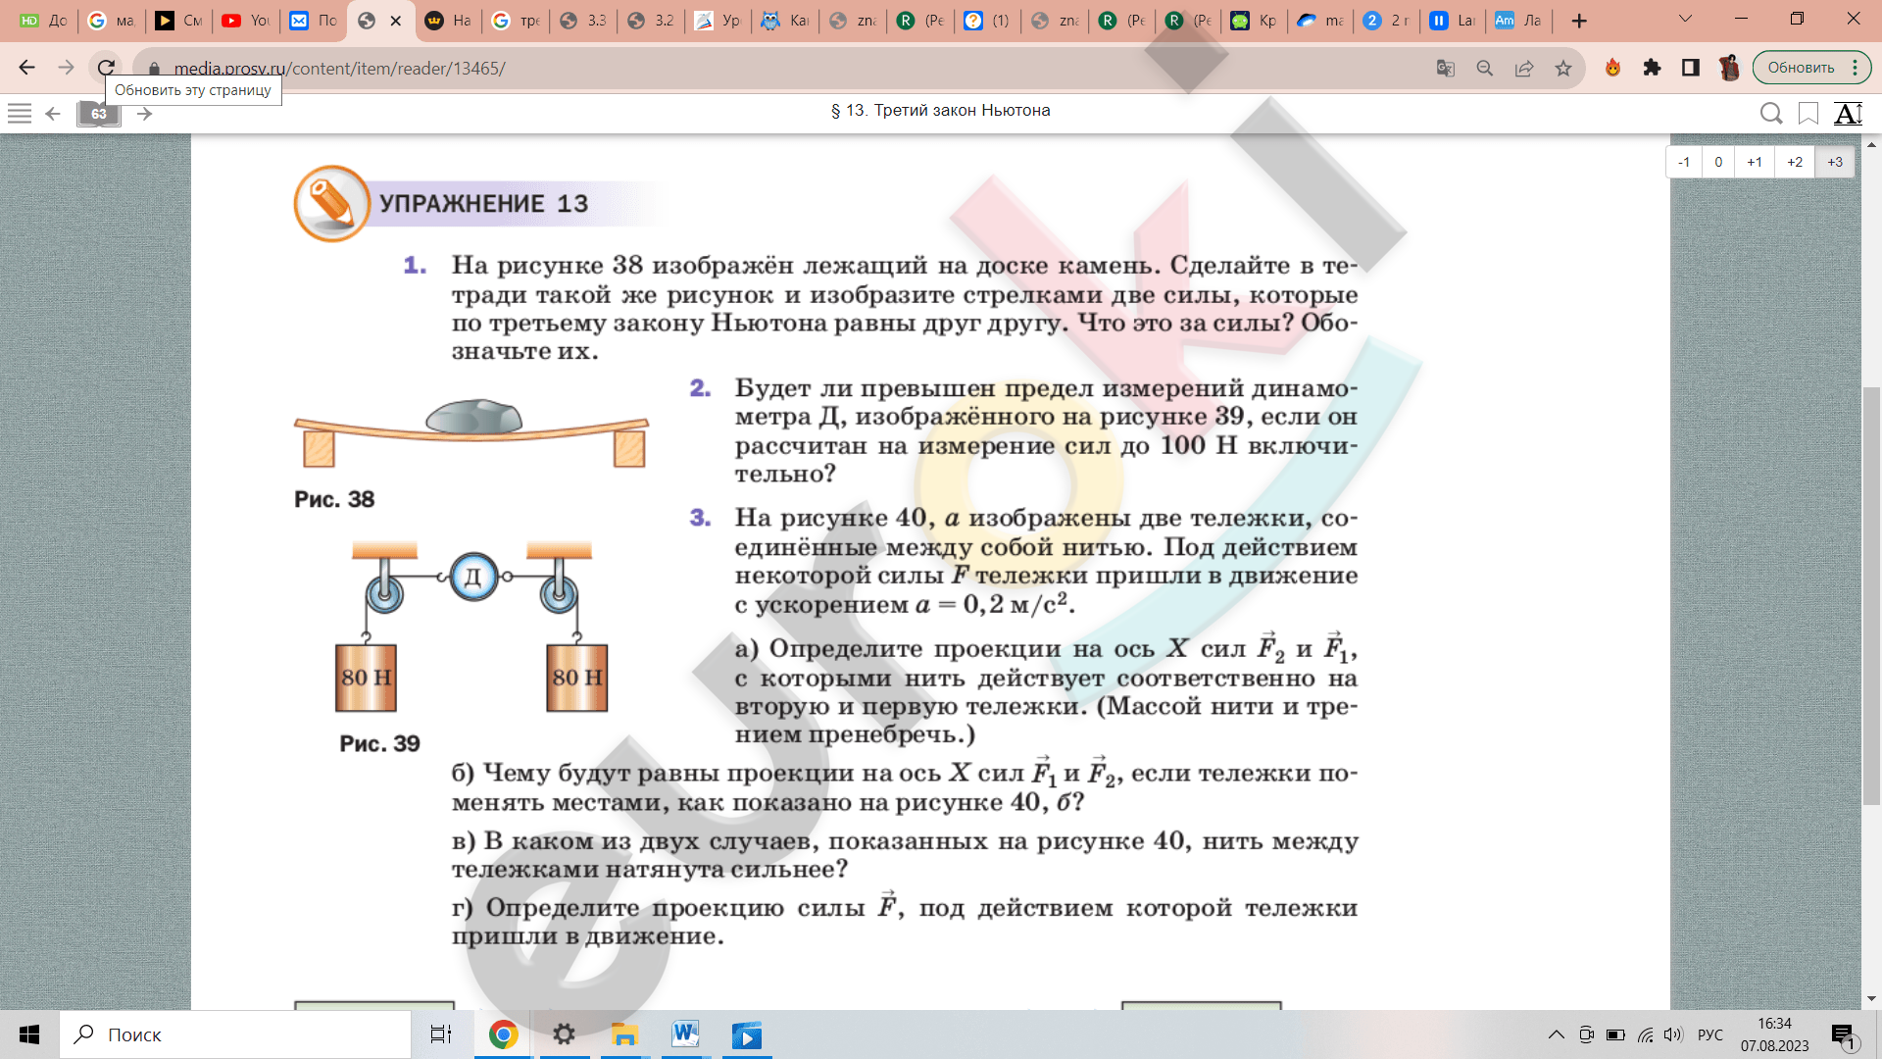The image size is (1882, 1059).
Task: Set zoom level to -1
Action: [1684, 162]
